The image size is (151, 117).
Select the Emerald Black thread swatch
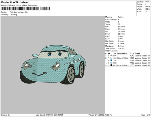[111, 65]
